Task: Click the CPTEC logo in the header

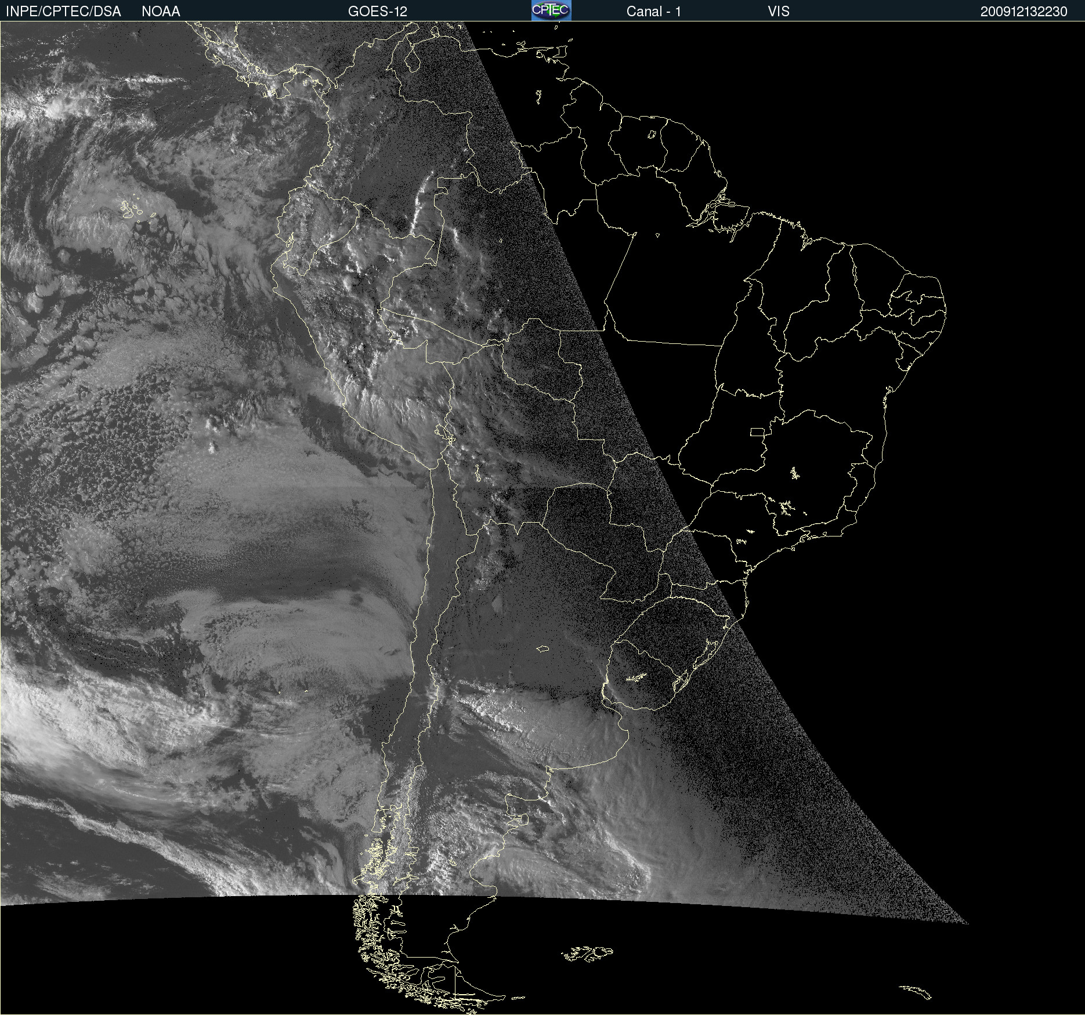Action: pos(551,10)
